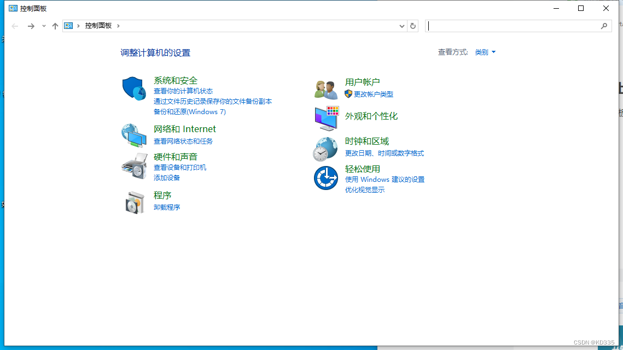The image size is (623, 350).
Task: Click the 查看方式: label text
Action: click(x=453, y=52)
